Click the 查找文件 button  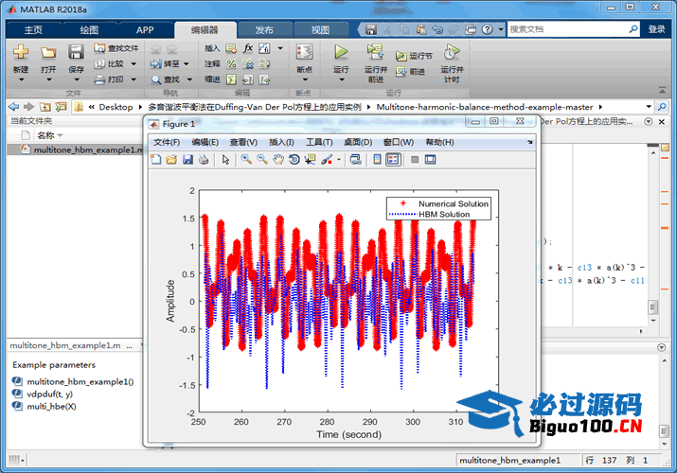tap(116, 48)
